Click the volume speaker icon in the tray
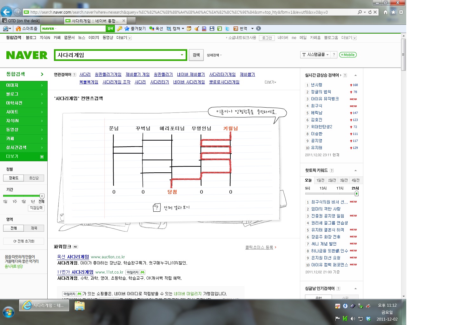 pyautogui.click(x=353, y=319)
